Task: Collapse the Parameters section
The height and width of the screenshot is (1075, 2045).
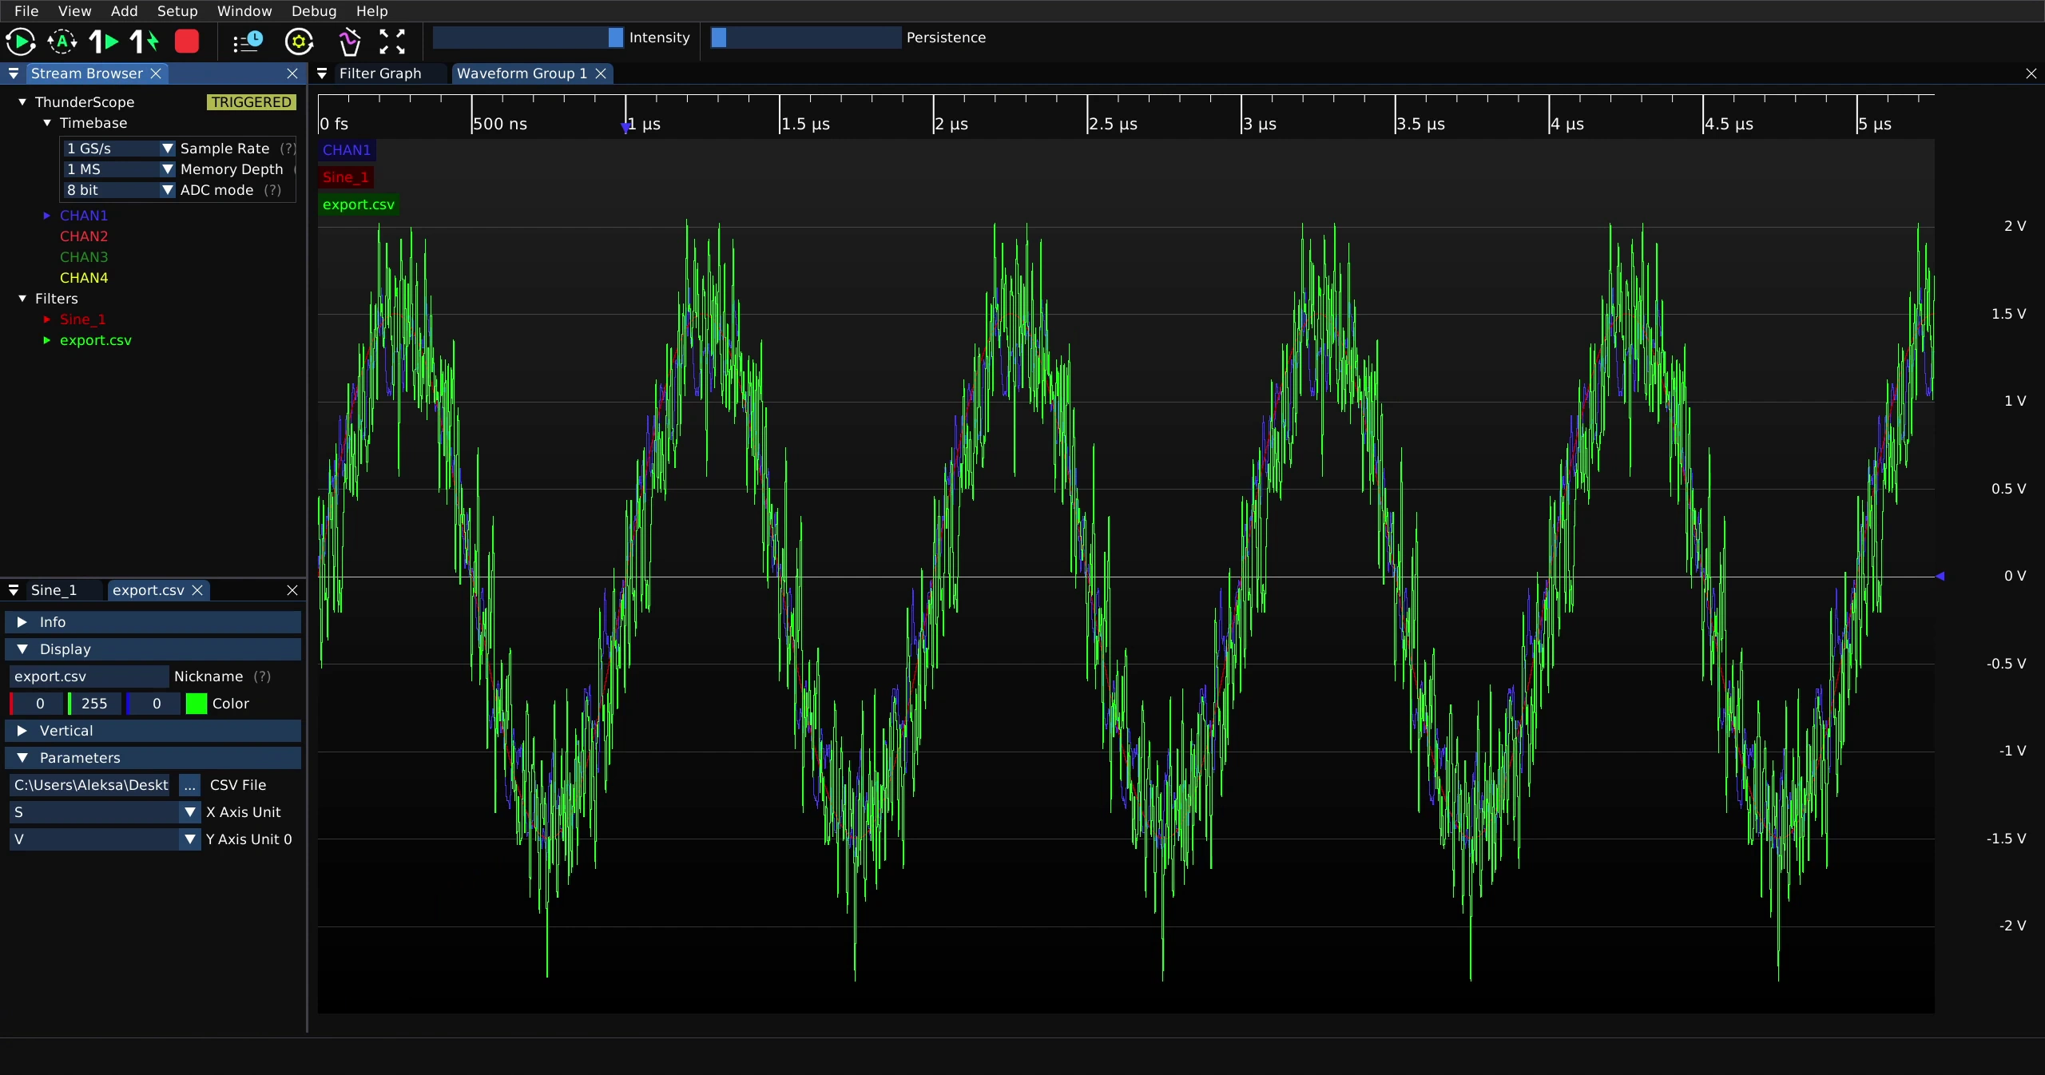Action: 153,758
